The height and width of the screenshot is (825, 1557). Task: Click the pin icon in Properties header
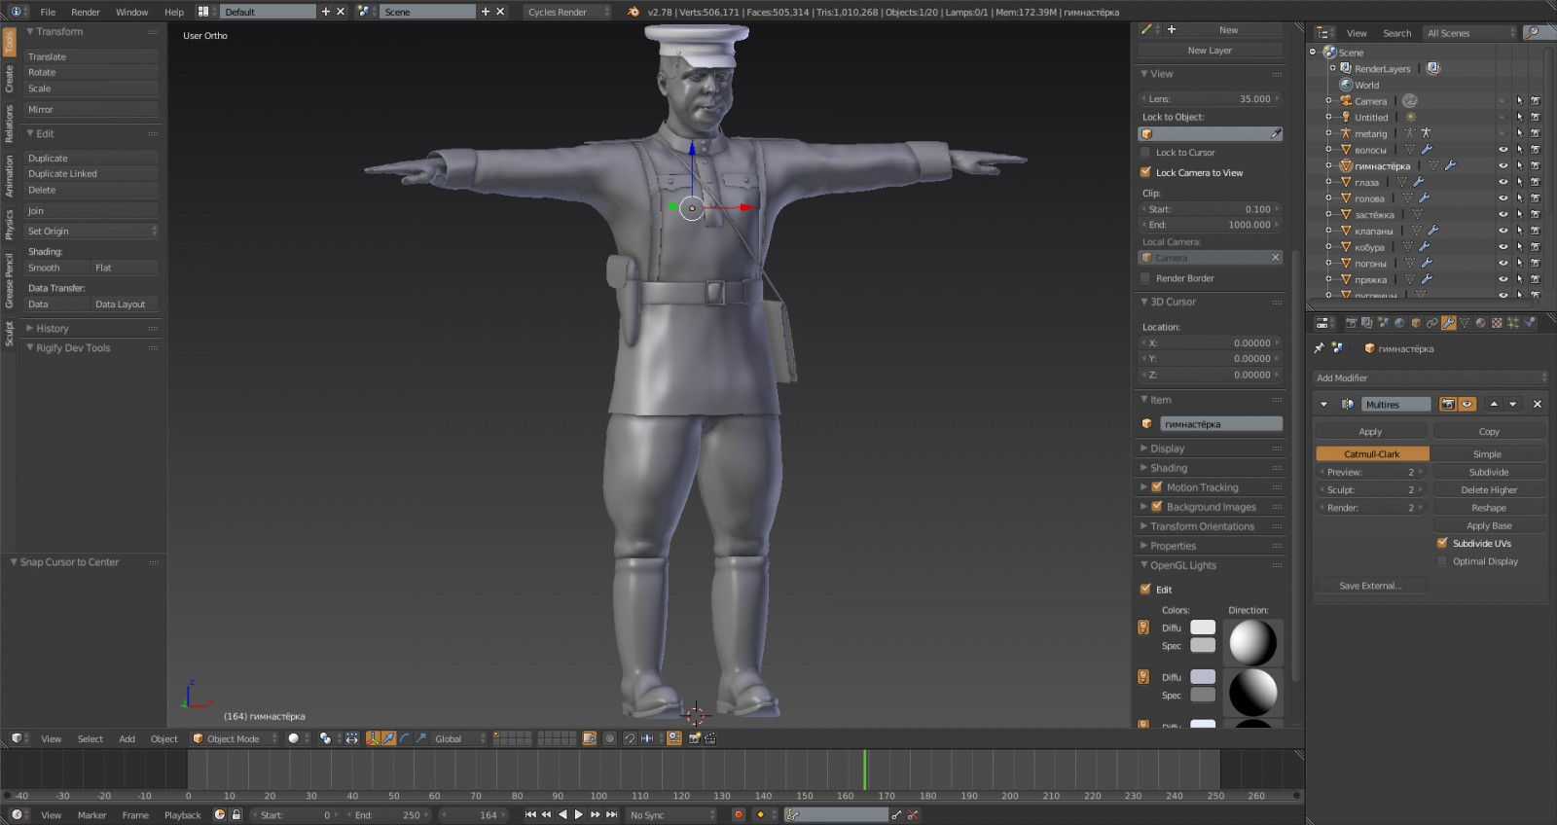click(x=1319, y=348)
